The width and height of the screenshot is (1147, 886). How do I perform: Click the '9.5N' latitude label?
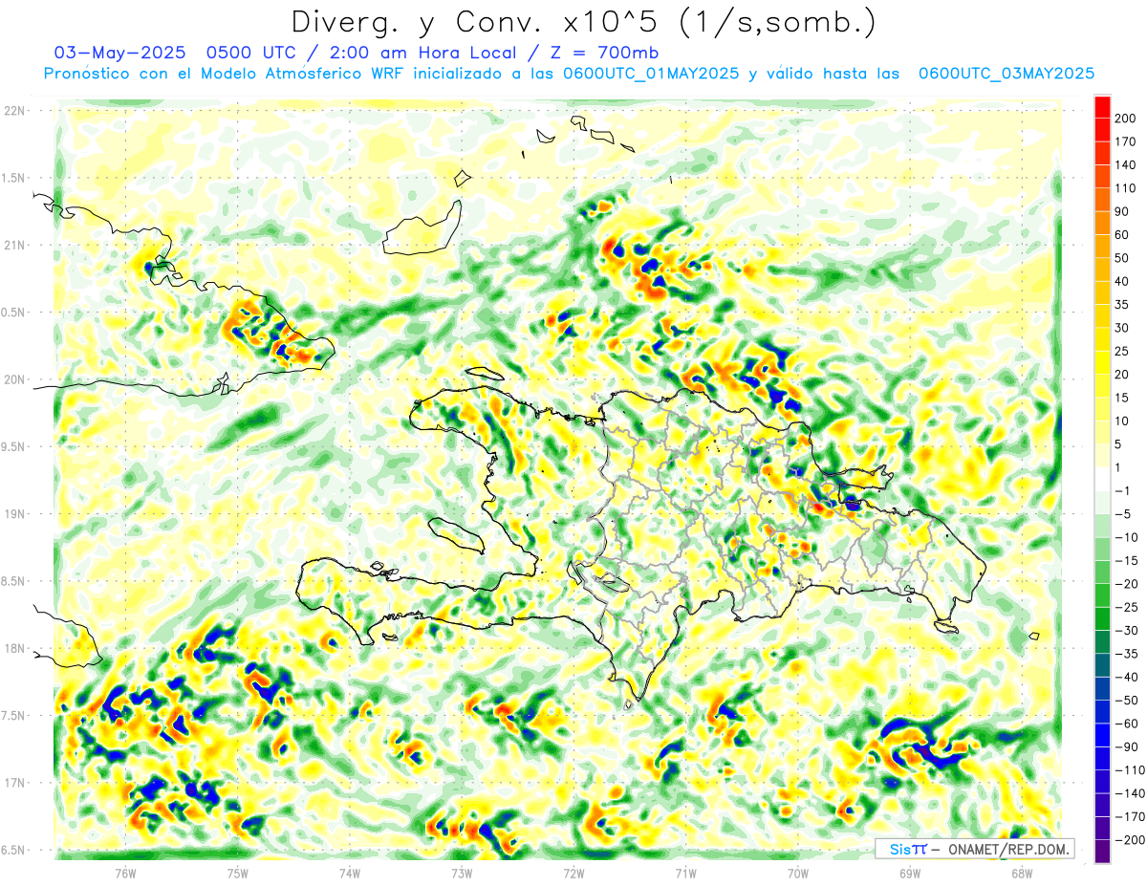[14, 446]
